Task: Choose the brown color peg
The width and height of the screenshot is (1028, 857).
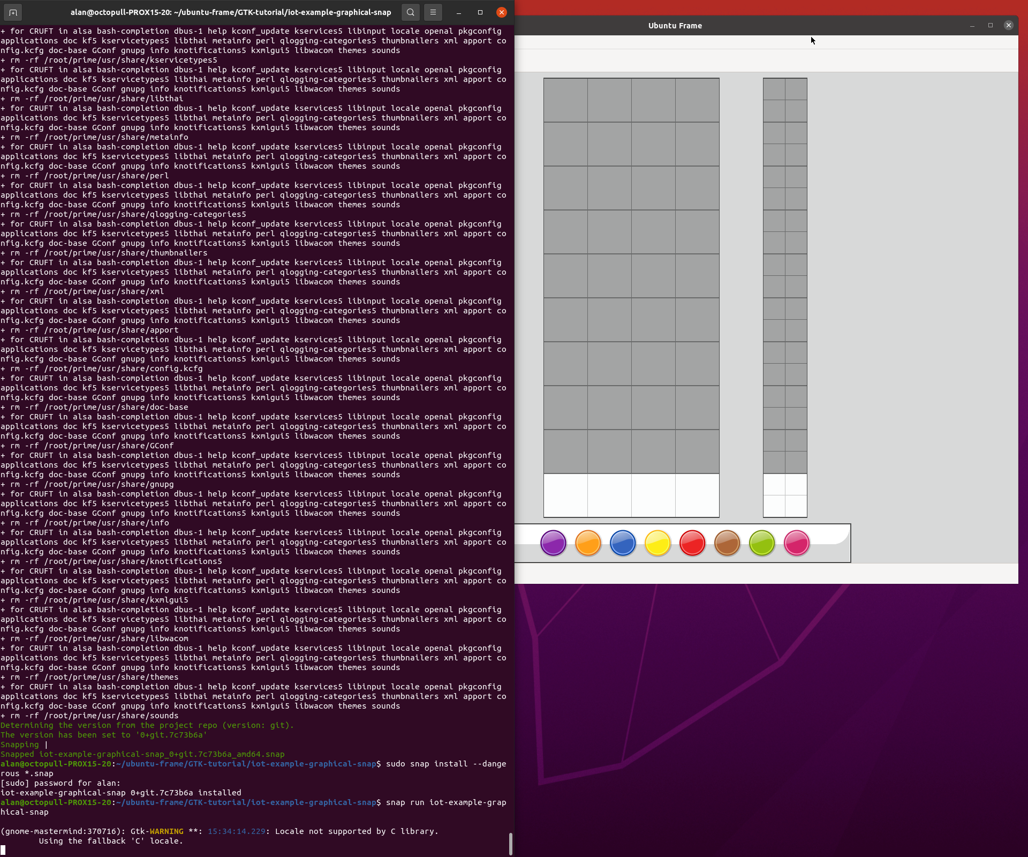Action: [x=727, y=543]
